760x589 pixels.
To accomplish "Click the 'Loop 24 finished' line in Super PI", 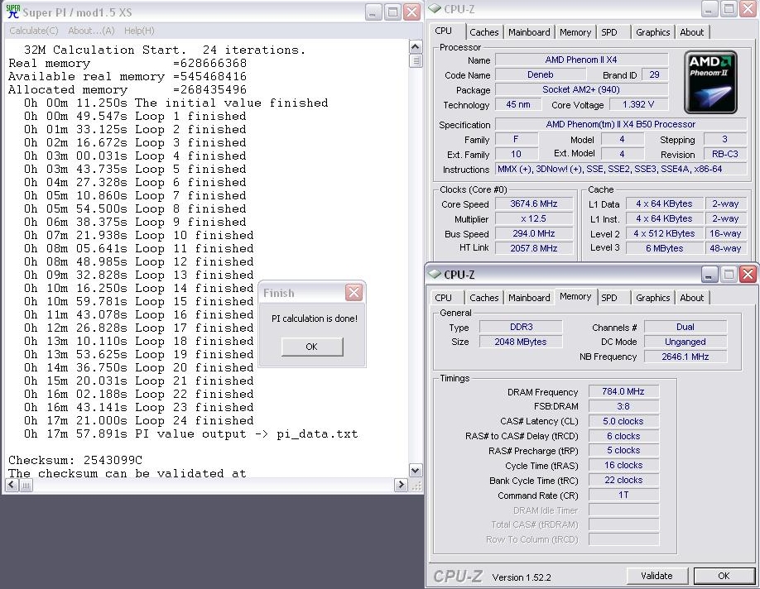I will pos(138,420).
